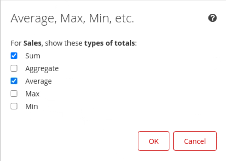Tick the Max checkbox
Viewport: 226px width, 161px height.
(x=14, y=94)
